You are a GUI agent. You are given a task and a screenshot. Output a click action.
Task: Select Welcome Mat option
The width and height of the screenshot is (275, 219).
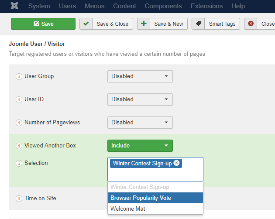click(x=155, y=209)
